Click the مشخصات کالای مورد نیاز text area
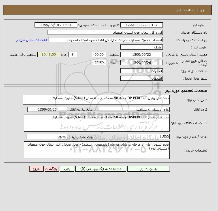The image size is (218, 211). pos(97,123)
